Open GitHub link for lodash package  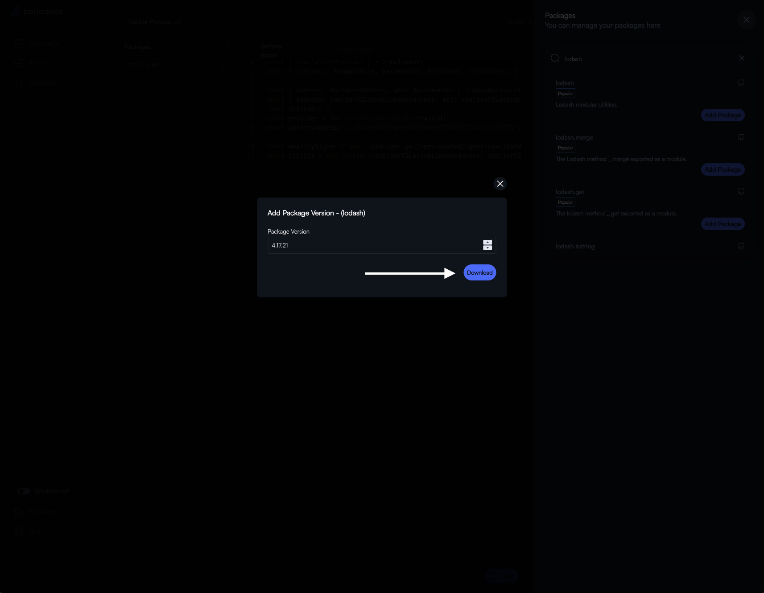click(741, 83)
